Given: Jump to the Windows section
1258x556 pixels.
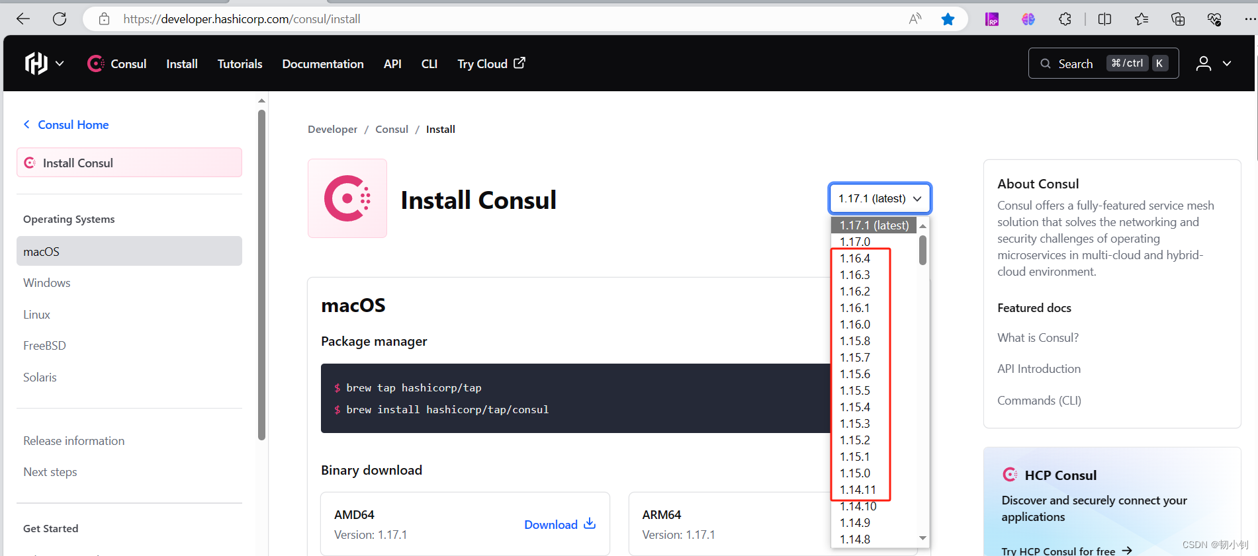Looking at the screenshot, I should click(47, 283).
